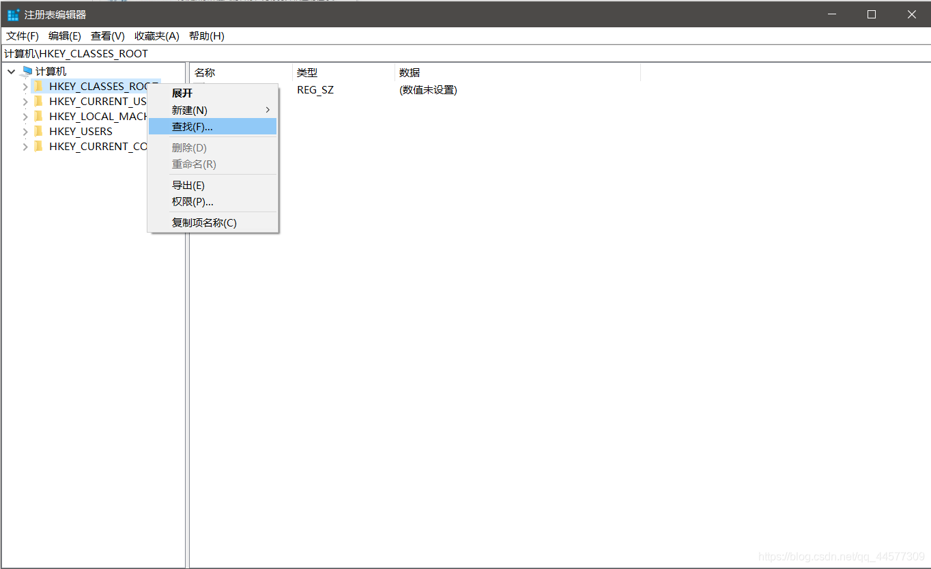Viewport: 931px width, 569px height.
Task: Click the HKEY_CURRENT_USER folder icon
Action: pyautogui.click(x=38, y=101)
